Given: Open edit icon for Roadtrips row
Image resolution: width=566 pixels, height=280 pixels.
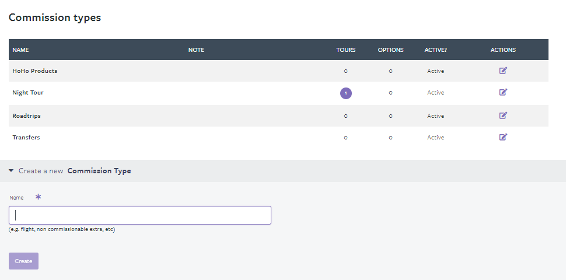Looking at the screenshot, I should click(503, 116).
